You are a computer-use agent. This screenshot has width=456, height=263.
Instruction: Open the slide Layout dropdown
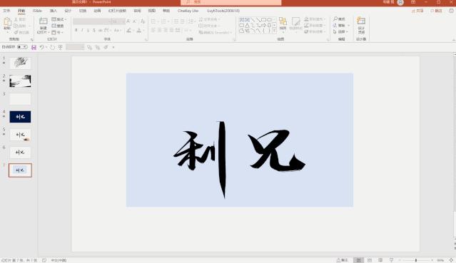[x=59, y=19]
